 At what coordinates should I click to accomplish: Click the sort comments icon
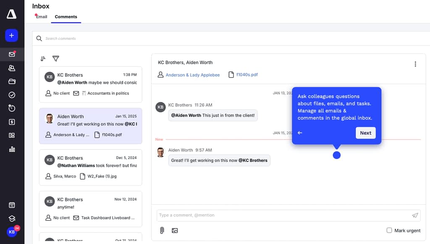tap(43, 59)
